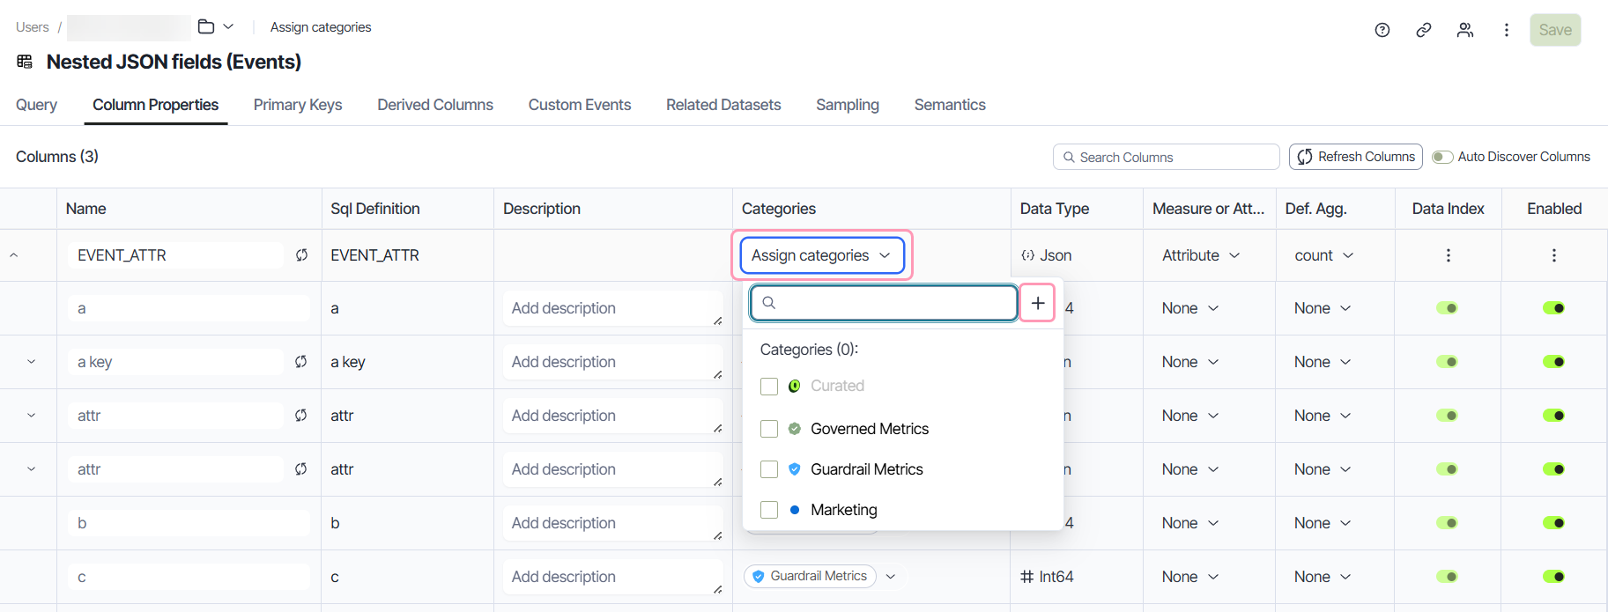Open the help question mark icon

1382,30
